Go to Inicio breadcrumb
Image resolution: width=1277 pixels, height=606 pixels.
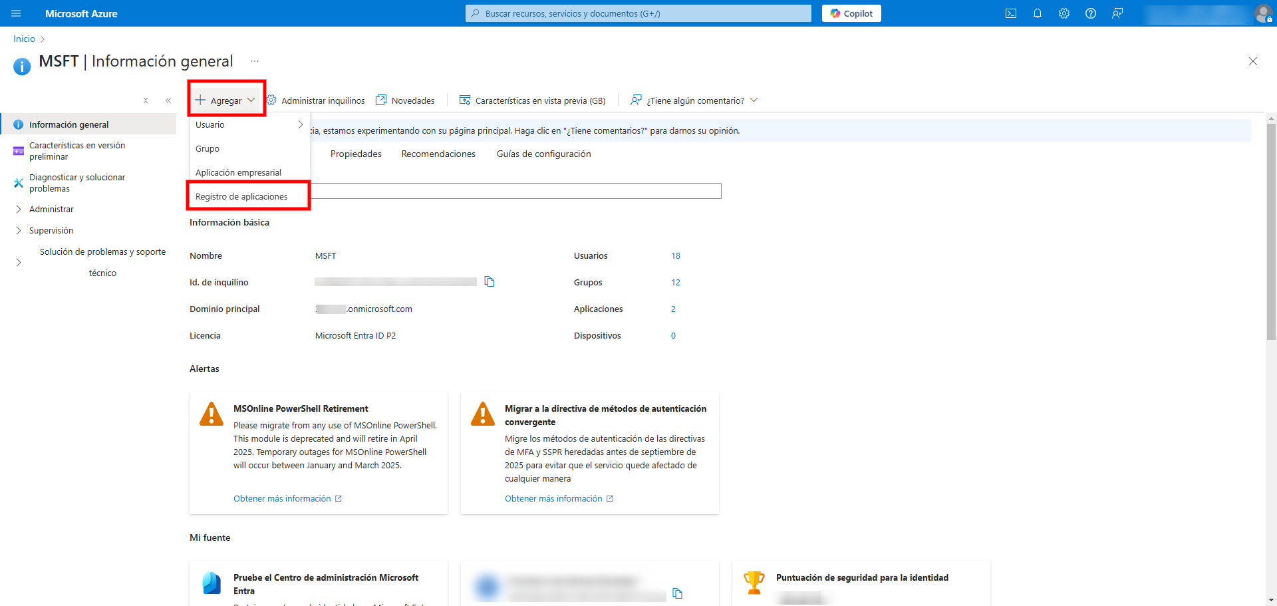click(x=24, y=39)
